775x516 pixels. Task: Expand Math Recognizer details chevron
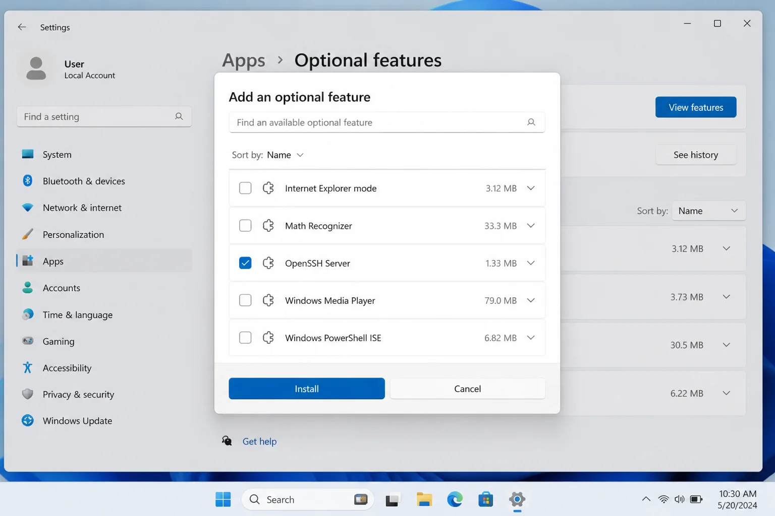click(x=531, y=225)
